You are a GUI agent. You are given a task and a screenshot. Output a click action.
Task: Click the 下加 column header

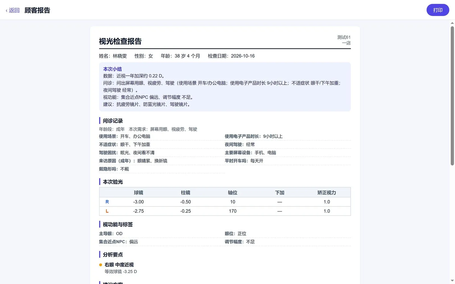(280, 193)
